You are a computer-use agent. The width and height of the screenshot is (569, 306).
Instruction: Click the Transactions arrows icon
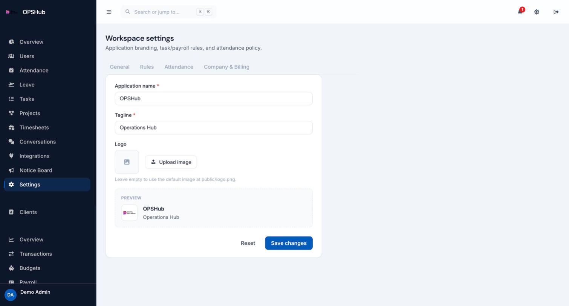(x=11, y=254)
